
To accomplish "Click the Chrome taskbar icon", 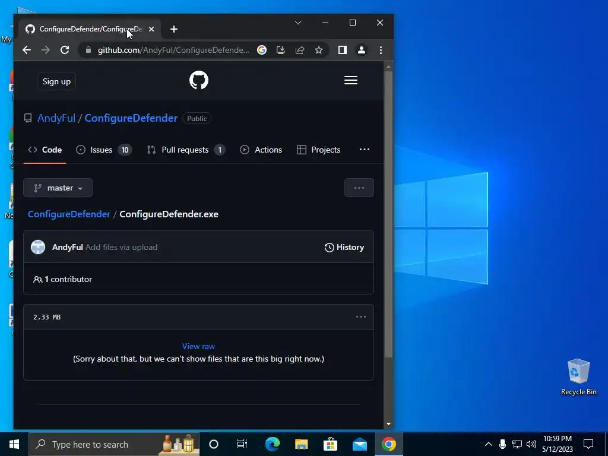I will (x=388, y=444).
